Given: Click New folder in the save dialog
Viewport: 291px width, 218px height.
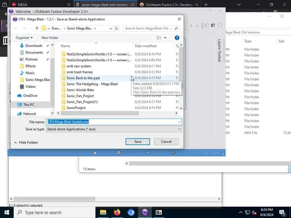Looking at the screenshot, I should pyautogui.click(x=50, y=38).
